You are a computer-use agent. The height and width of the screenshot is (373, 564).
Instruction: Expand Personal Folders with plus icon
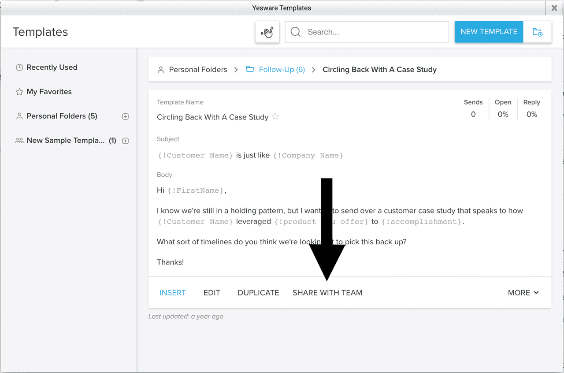(x=125, y=116)
